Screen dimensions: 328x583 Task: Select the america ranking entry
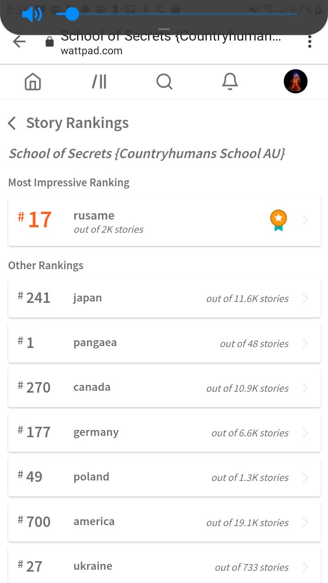[x=164, y=522]
